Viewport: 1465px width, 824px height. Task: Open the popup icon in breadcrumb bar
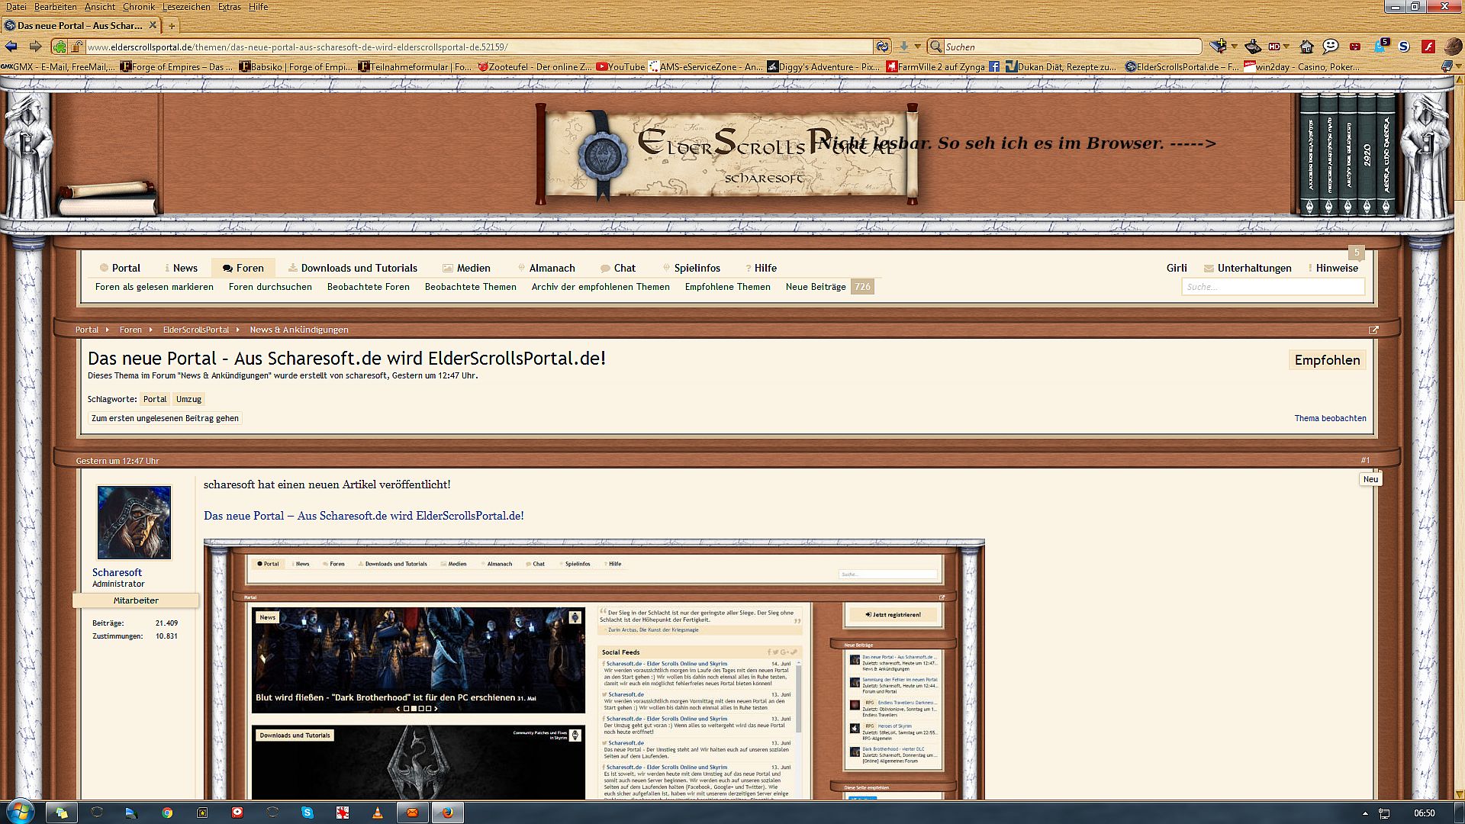pyautogui.click(x=1373, y=330)
